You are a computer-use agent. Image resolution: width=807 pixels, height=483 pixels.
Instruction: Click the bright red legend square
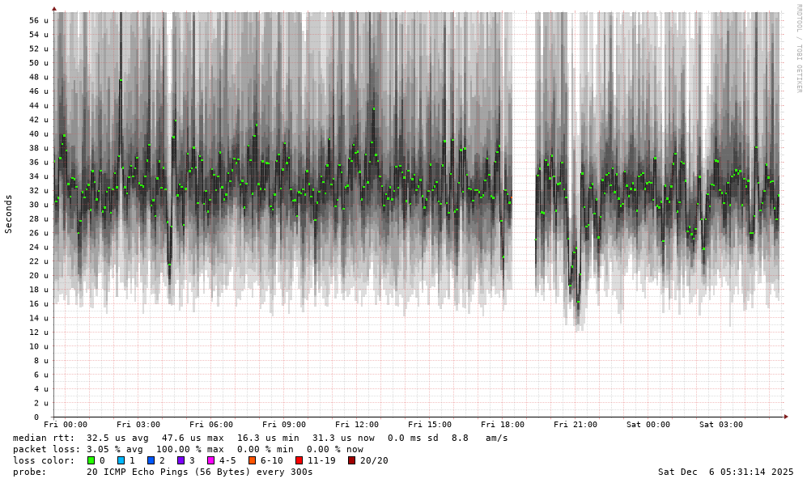pyautogui.click(x=299, y=460)
